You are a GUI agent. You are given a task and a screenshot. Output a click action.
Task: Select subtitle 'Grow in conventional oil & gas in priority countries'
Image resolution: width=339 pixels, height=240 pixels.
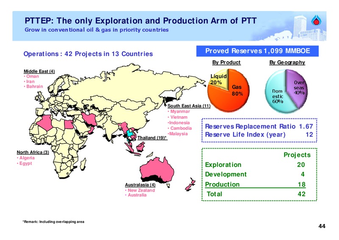[97, 30]
